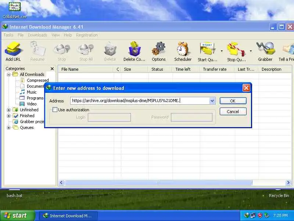Expand the Queues tree node
Image resolution: width=294 pixels, height=221 pixels.
click(8, 127)
